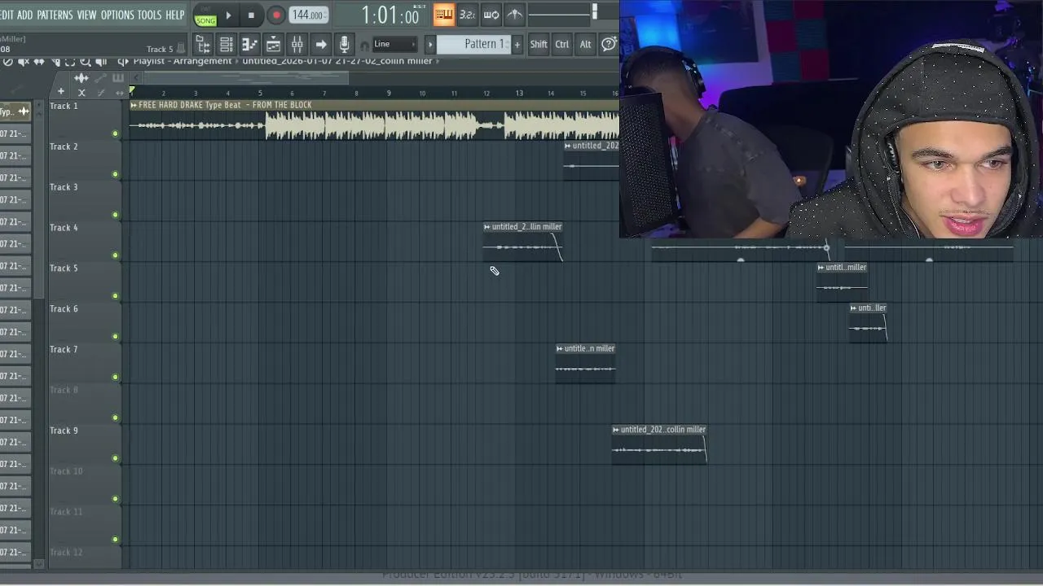This screenshot has height=586, width=1043.
Task: Mute Track 2 via its green LED
Action: (x=115, y=174)
